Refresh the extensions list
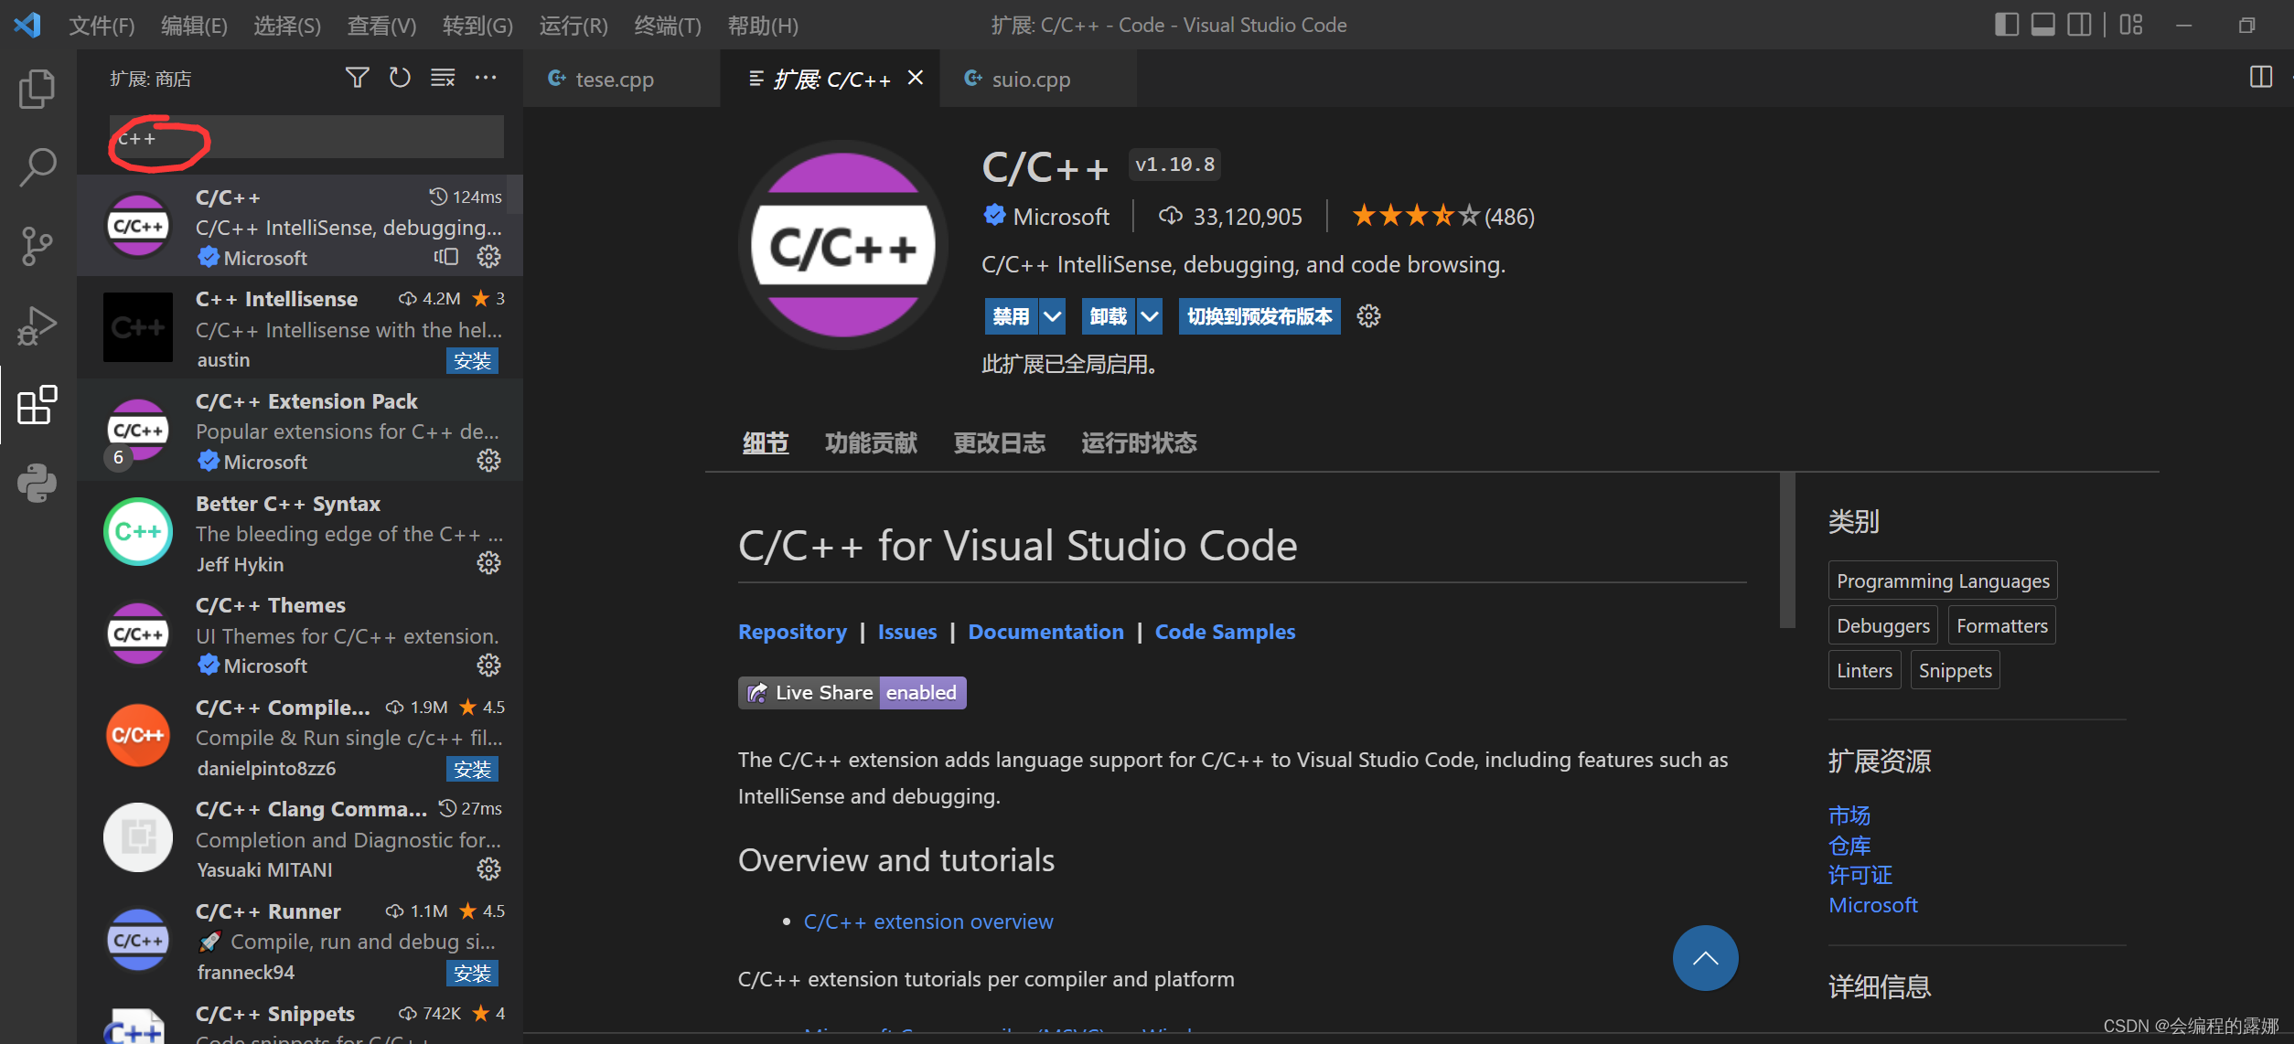The image size is (2294, 1044). click(400, 78)
